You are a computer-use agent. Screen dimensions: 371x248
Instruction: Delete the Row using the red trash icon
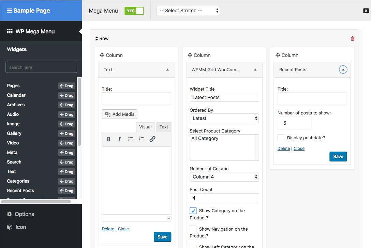(353, 38)
